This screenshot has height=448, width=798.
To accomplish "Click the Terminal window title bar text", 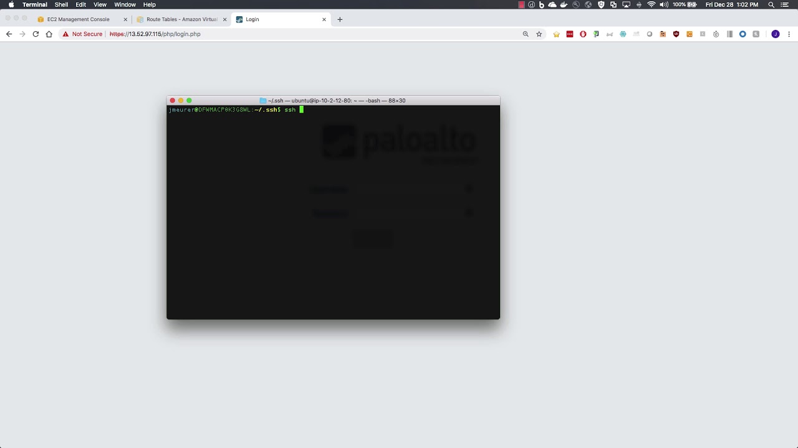I will (x=337, y=100).
